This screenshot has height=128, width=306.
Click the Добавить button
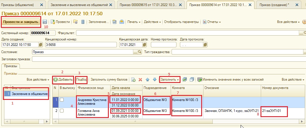click(x=63, y=79)
